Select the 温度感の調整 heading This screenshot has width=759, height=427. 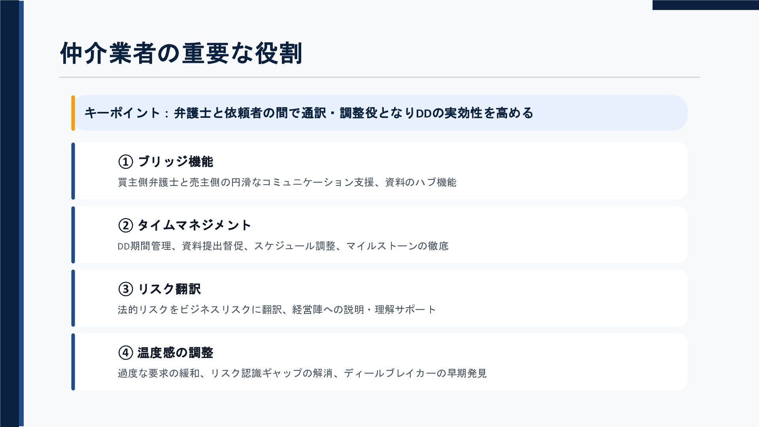pos(176,353)
